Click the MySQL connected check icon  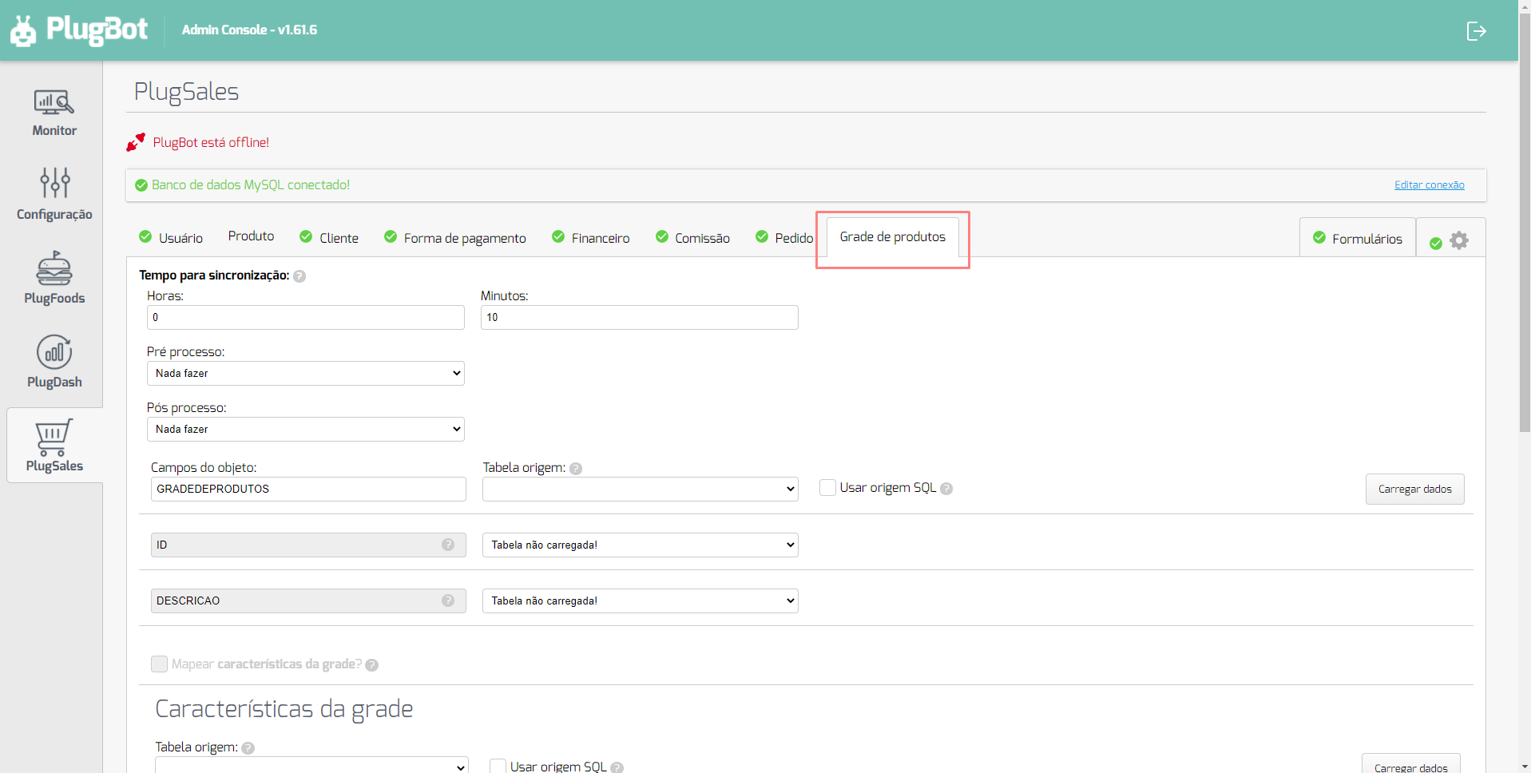(x=141, y=185)
